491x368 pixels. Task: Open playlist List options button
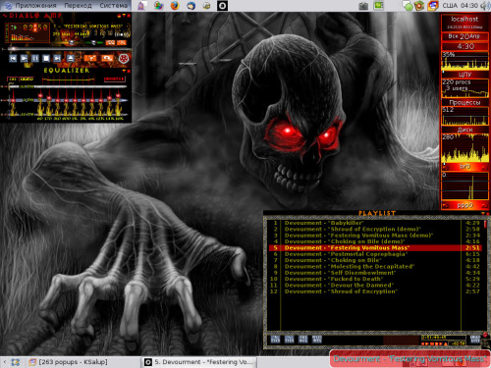click(x=475, y=340)
